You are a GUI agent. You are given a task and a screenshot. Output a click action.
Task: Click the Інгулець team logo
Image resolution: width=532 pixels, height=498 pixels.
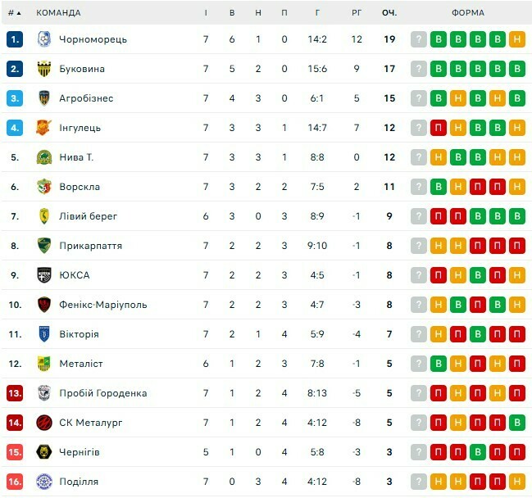pyautogui.click(x=44, y=128)
